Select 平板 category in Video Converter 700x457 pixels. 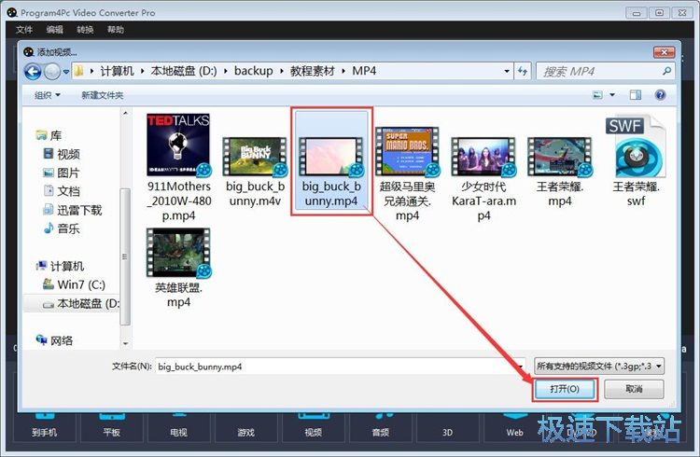click(x=112, y=427)
